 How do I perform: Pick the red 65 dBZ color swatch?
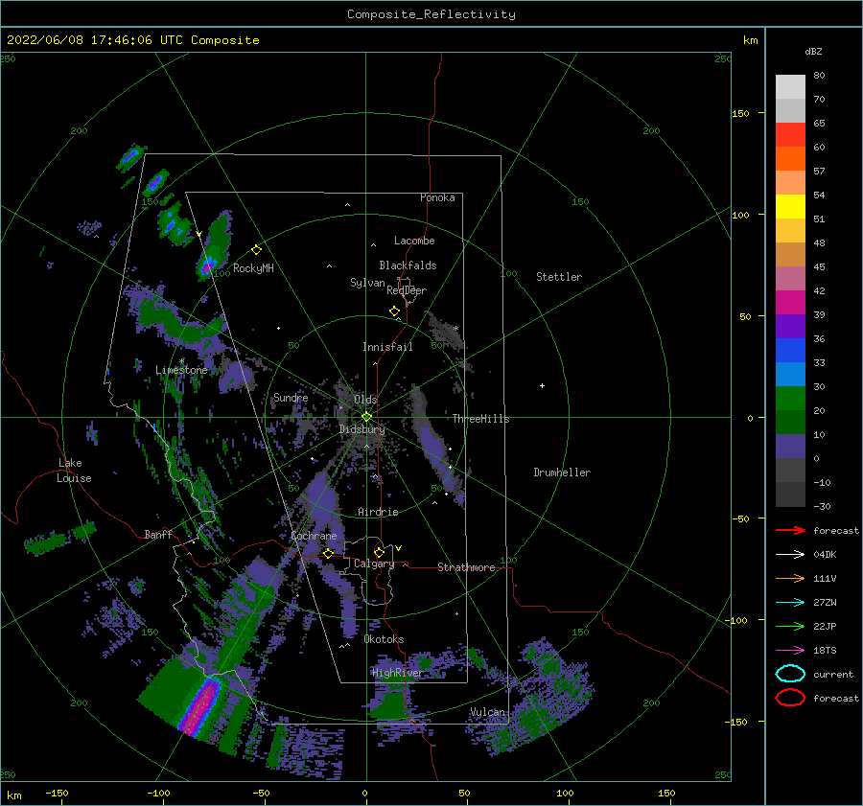[x=790, y=134]
